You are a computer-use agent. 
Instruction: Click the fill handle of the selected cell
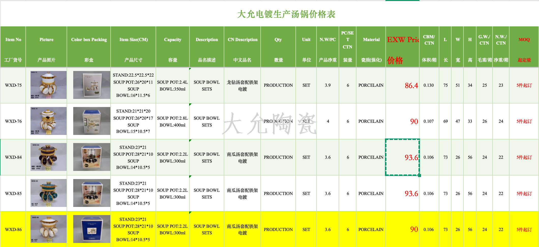[419, 175]
